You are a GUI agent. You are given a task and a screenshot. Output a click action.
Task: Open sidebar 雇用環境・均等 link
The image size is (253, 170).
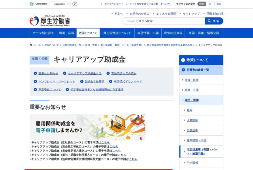click(196, 140)
